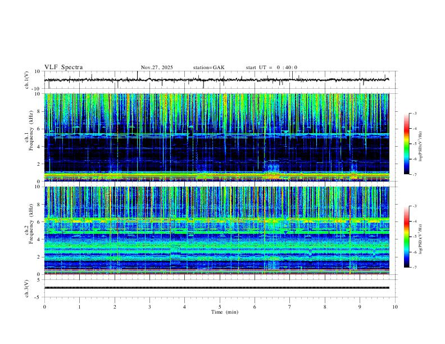The image size is (445, 344).
Task: Click the lower color bar's log(PSD) label
Action: click(x=420, y=239)
